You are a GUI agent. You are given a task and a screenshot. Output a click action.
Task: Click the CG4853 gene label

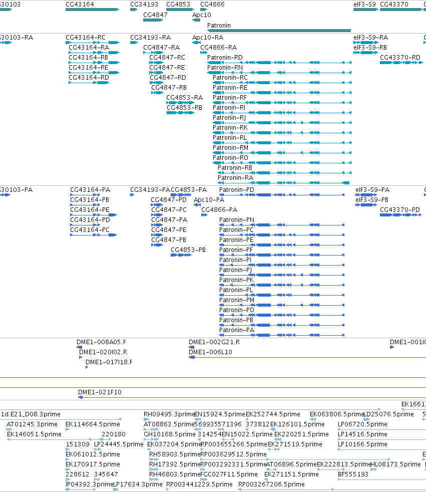[x=178, y=5]
